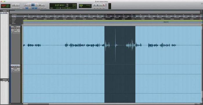Toggle the green Grid indicator button

click(81, 5)
